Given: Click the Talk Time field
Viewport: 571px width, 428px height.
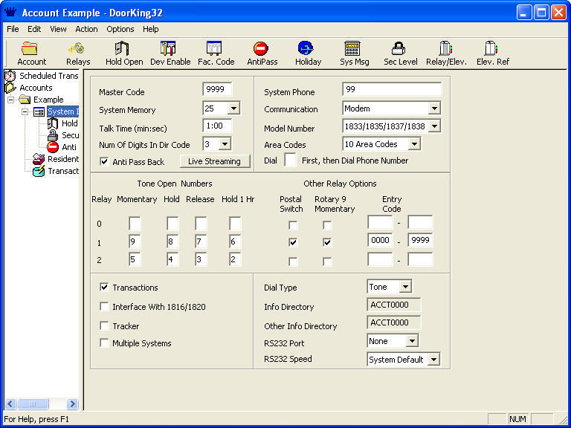Looking at the screenshot, I should click(x=217, y=126).
